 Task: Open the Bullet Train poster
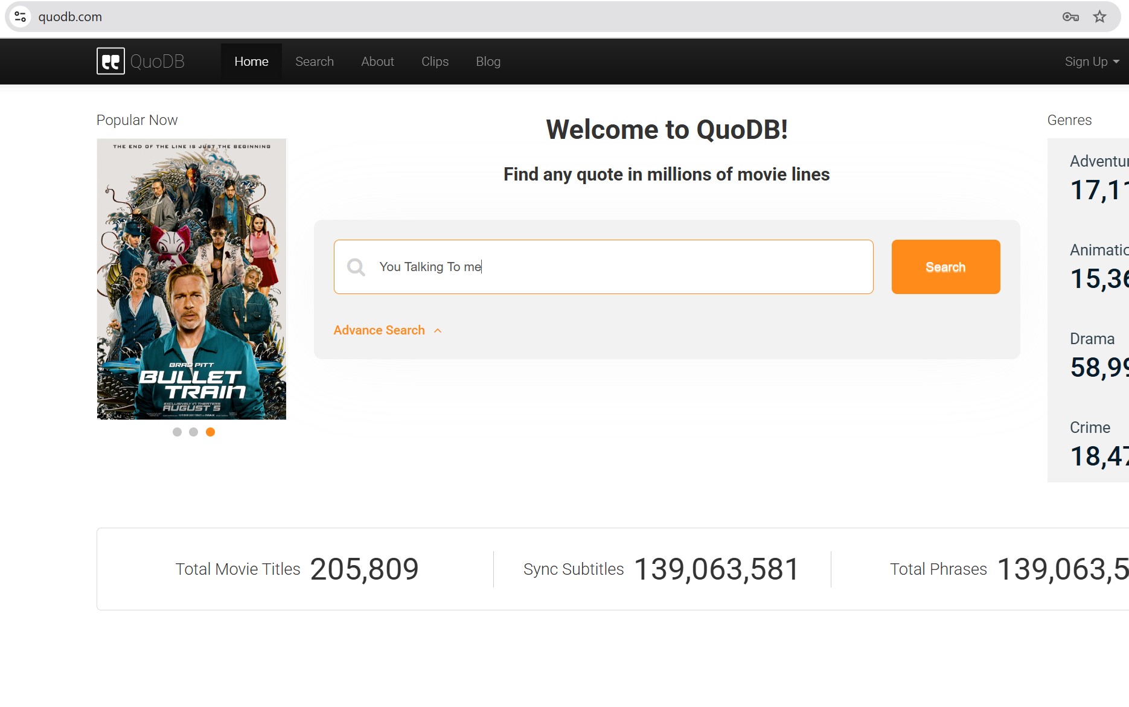191,279
